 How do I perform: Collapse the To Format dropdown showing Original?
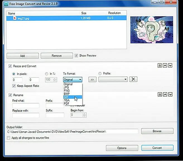[x=73, y=79]
